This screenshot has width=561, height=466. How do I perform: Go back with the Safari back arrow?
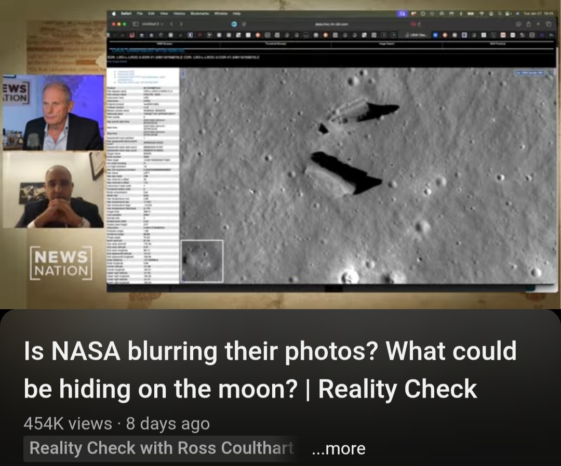click(172, 24)
